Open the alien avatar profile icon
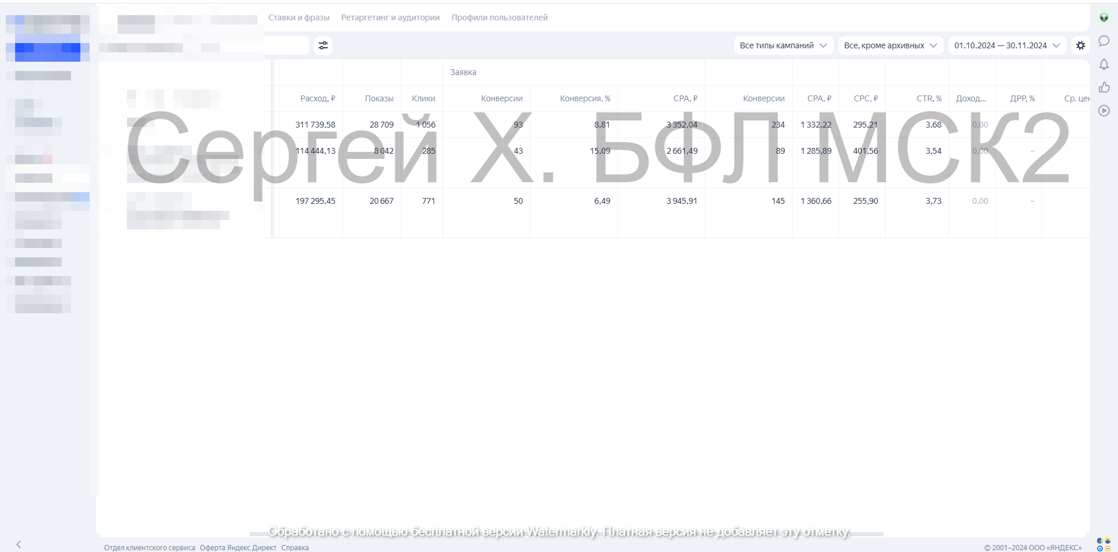 coord(1104,17)
